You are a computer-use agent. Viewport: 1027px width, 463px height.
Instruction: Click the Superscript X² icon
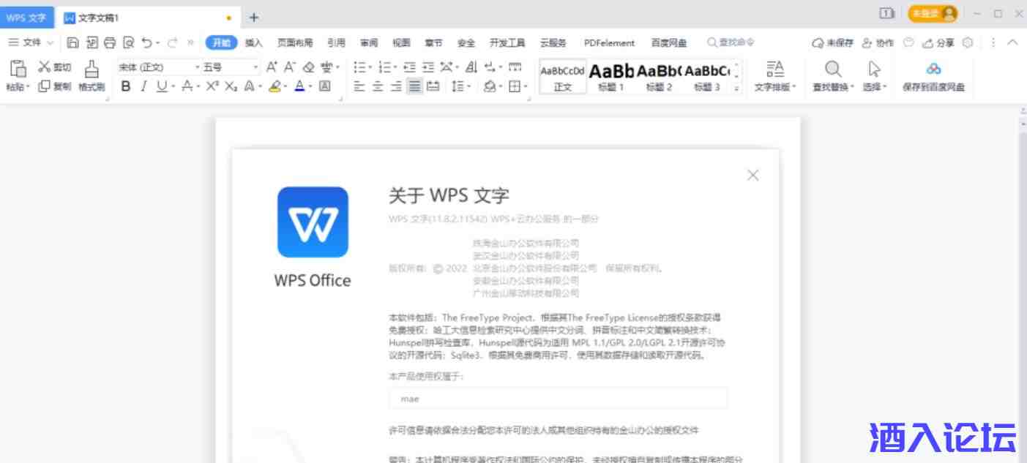click(212, 86)
